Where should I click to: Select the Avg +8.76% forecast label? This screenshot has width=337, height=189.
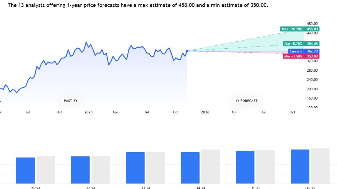coord(293,44)
